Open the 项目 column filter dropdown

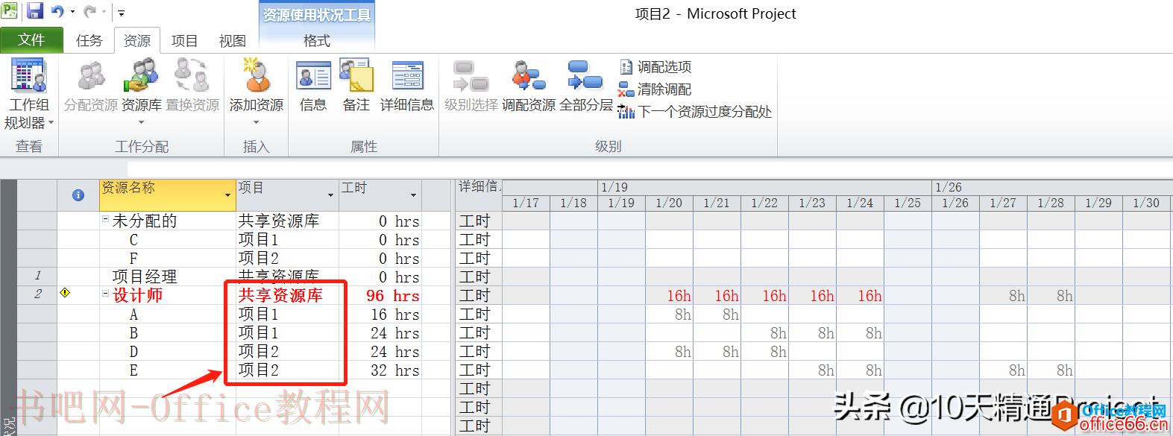[x=330, y=195]
